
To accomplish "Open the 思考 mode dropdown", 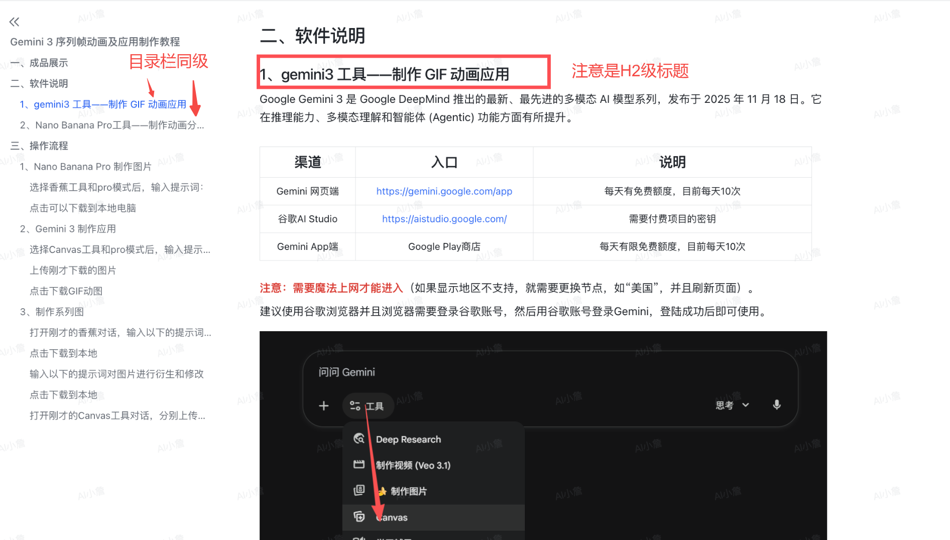I will (733, 405).
